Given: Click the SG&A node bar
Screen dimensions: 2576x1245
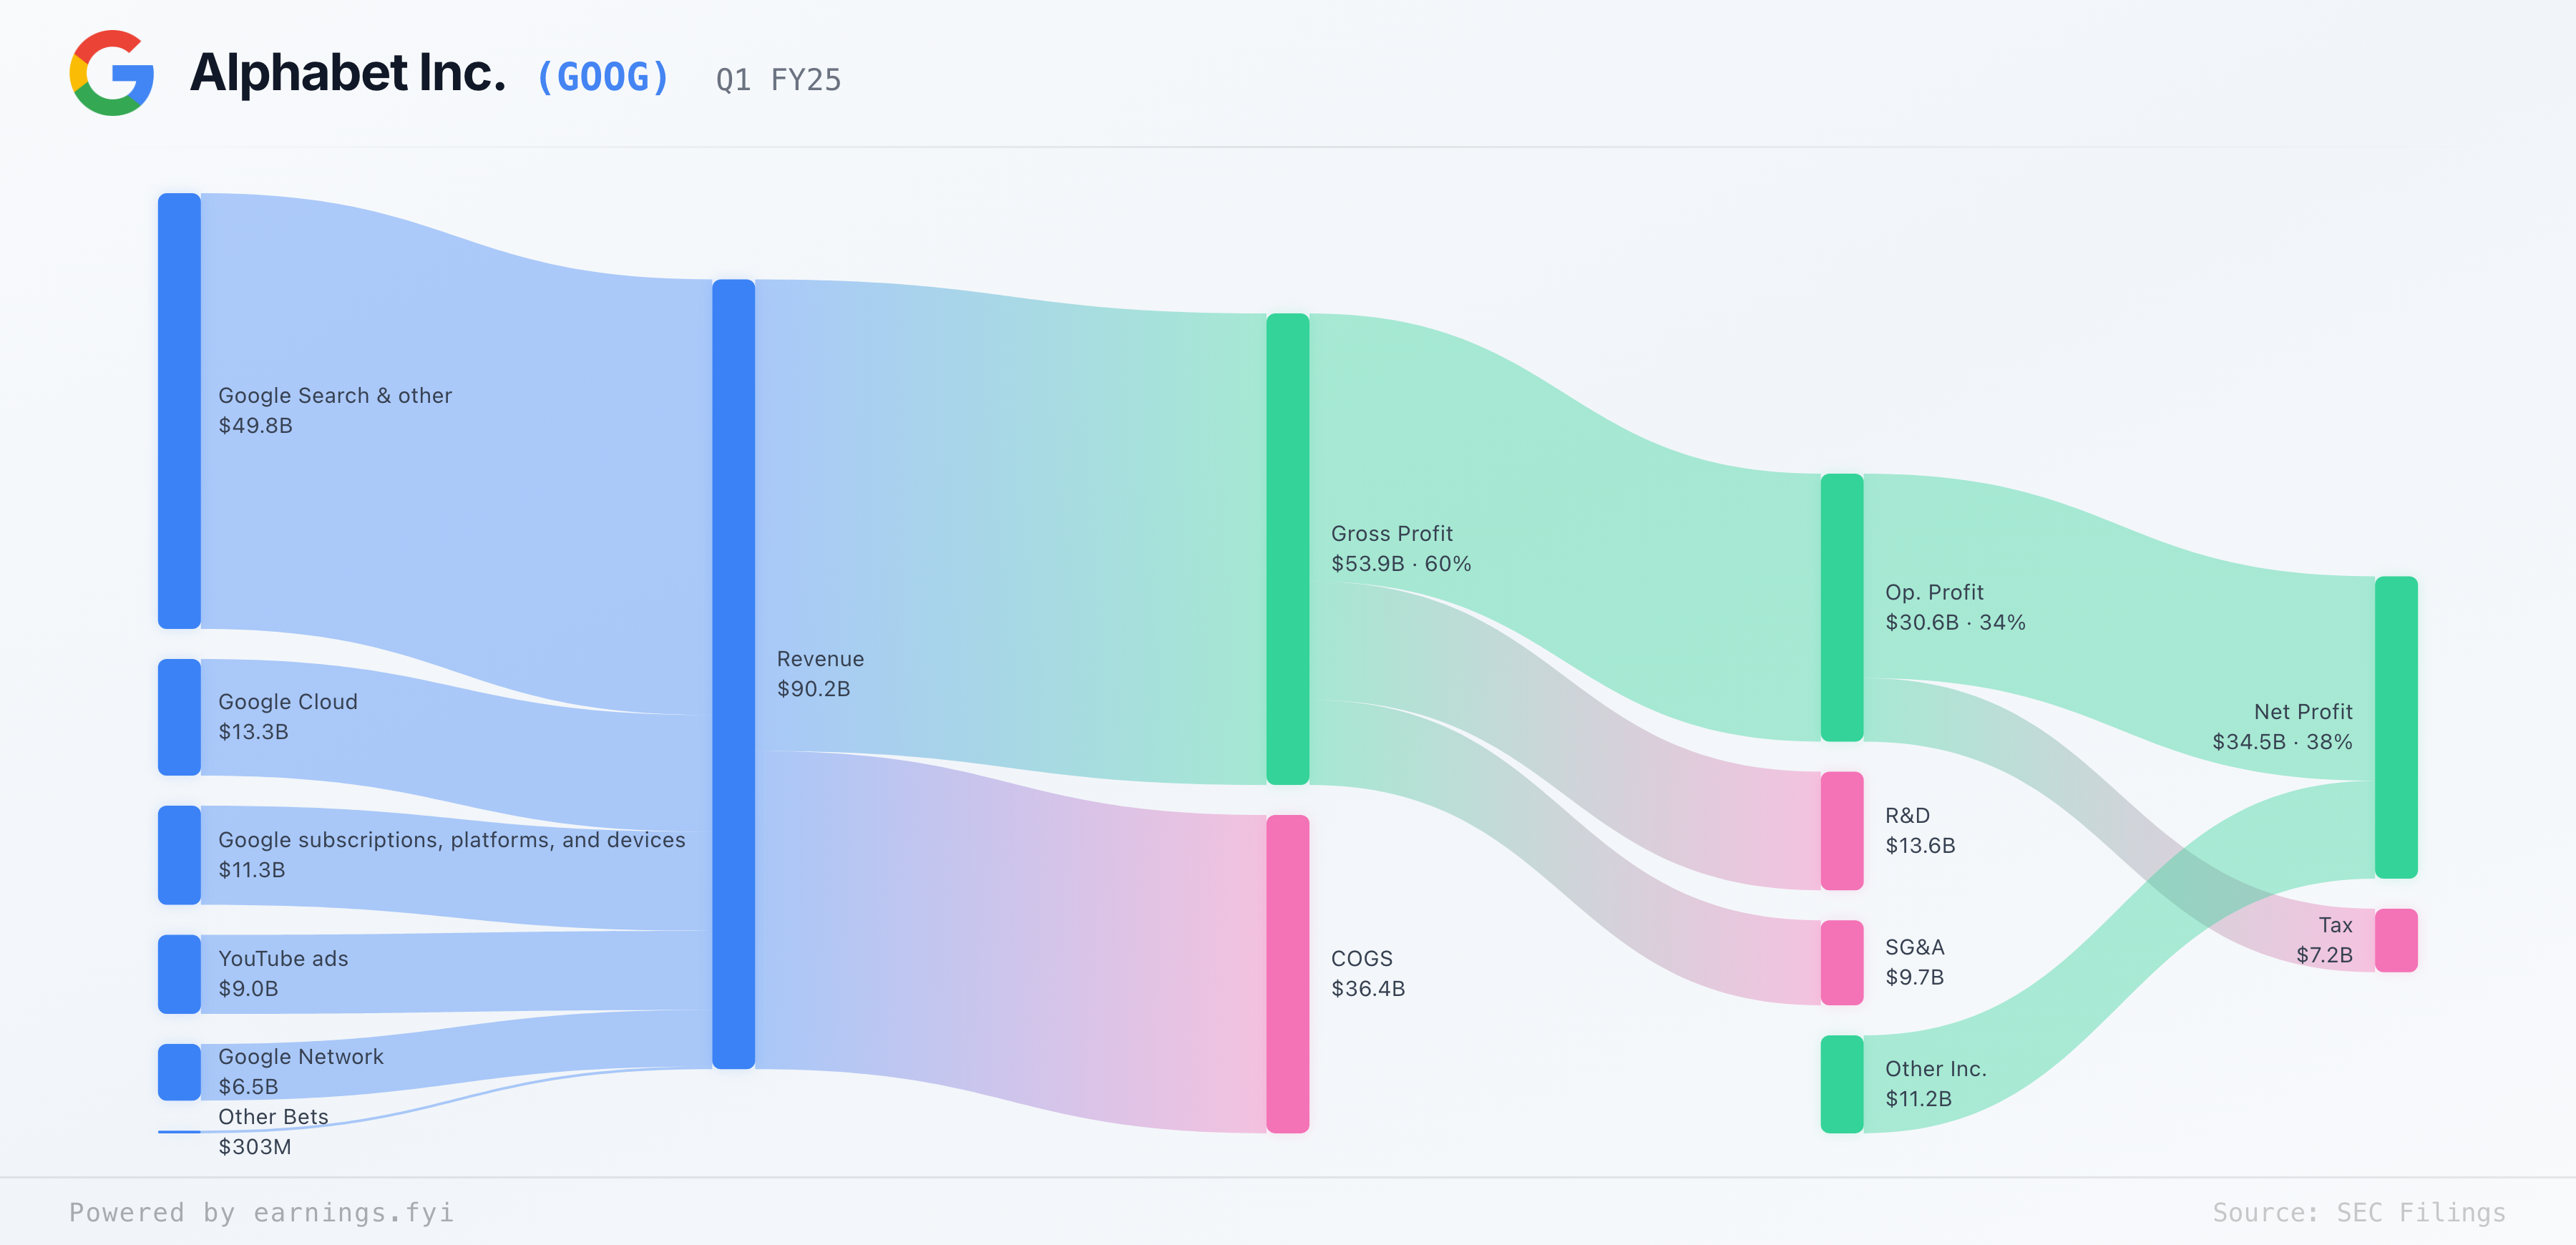Looking at the screenshot, I should tap(1841, 962).
